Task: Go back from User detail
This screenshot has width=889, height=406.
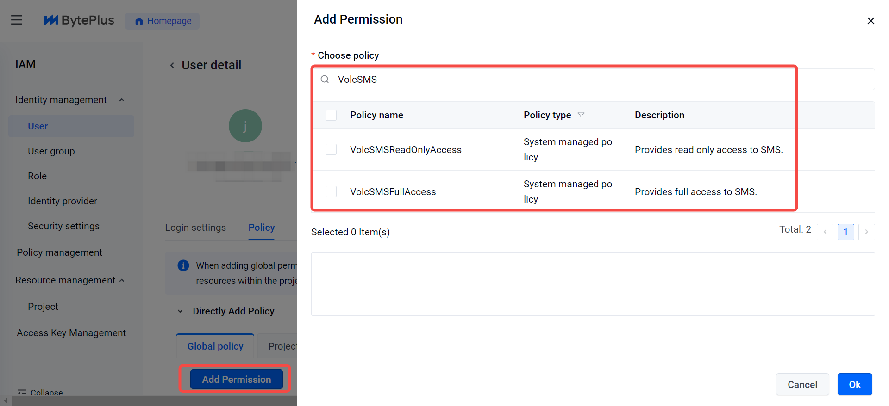Action: point(172,65)
